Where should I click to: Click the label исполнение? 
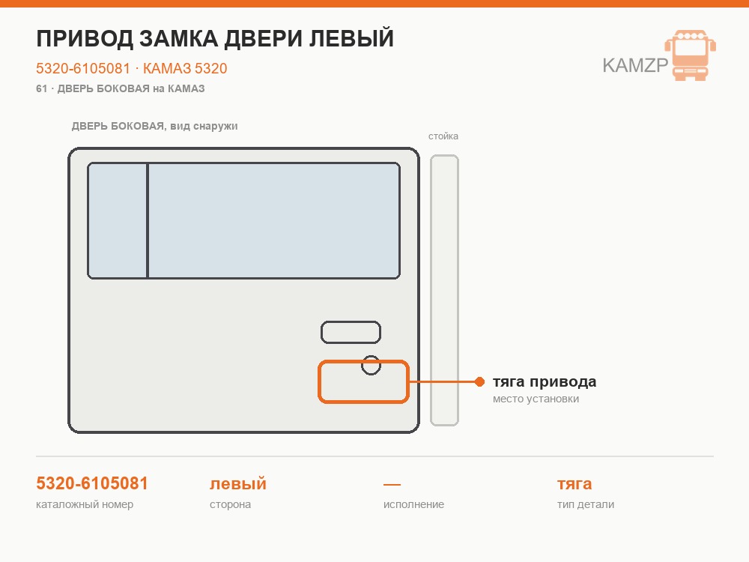tap(413, 504)
